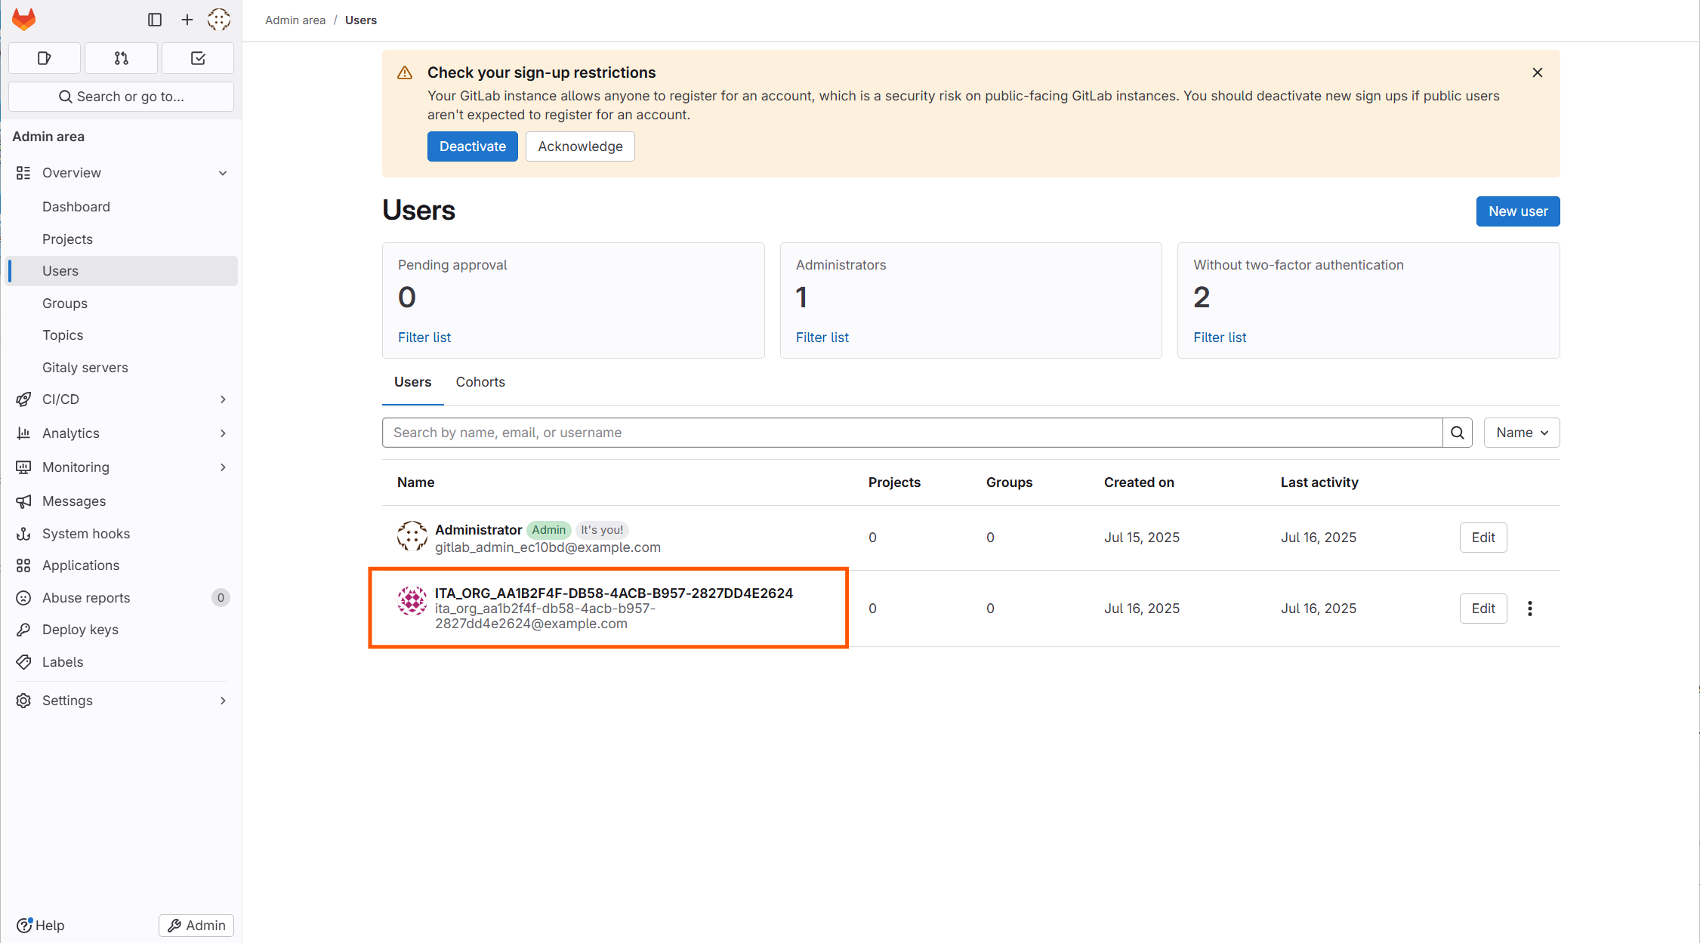The image size is (1700, 943).
Task: Click the New user button
Action: (1517, 211)
